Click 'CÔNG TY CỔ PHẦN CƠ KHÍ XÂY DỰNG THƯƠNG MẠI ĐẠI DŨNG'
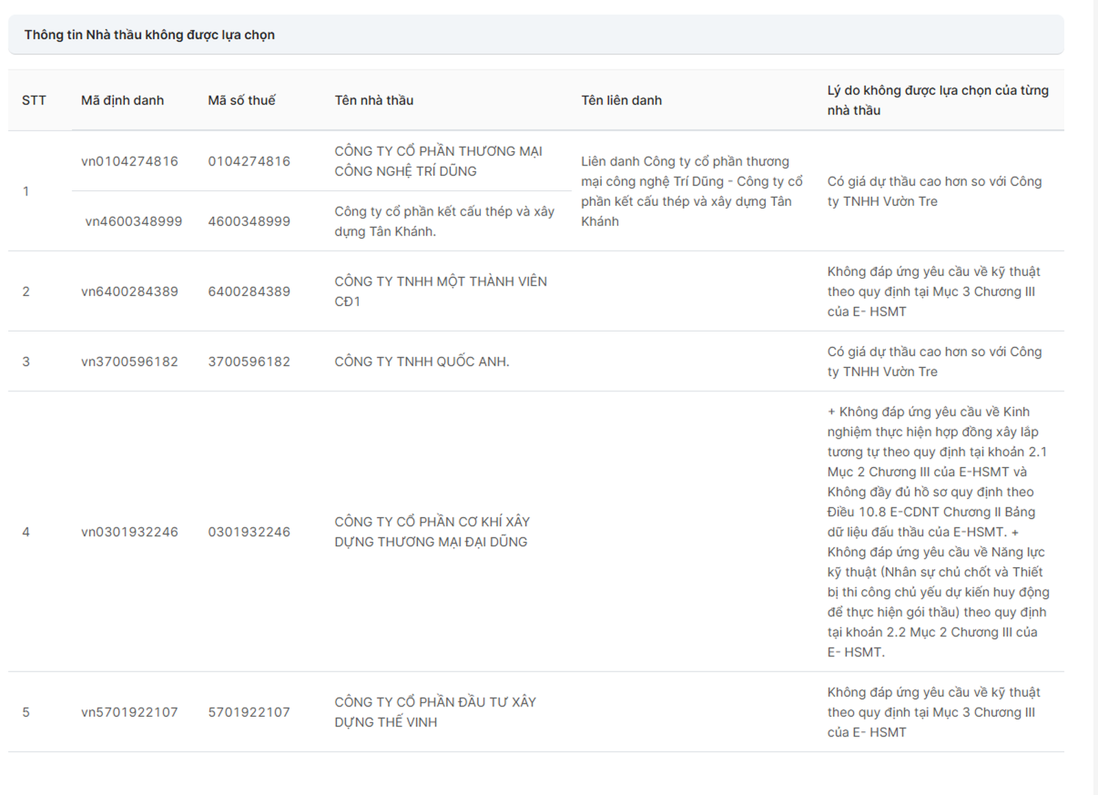This screenshot has width=1098, height=795. (432, 531)
